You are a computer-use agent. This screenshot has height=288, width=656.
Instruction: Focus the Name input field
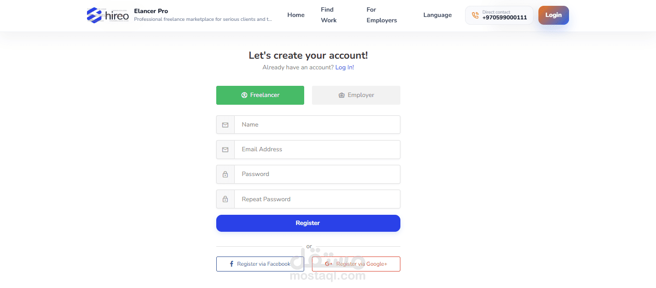(x=317, y=125)
